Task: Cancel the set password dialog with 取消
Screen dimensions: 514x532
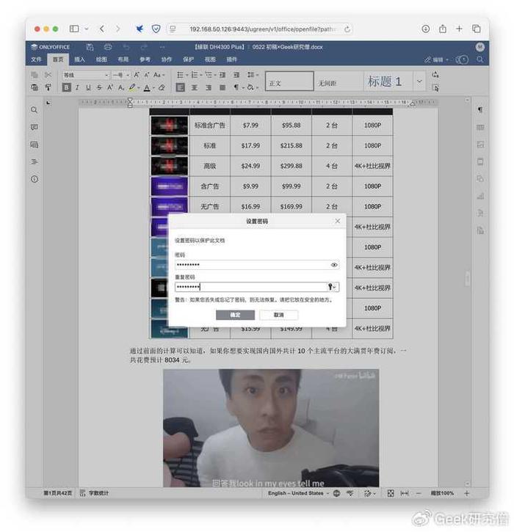Action: pos(279,315)
